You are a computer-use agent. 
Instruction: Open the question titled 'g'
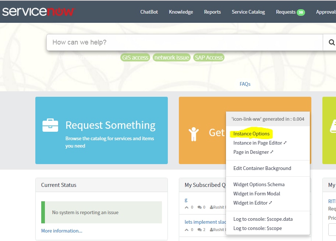tap(186, 200)
